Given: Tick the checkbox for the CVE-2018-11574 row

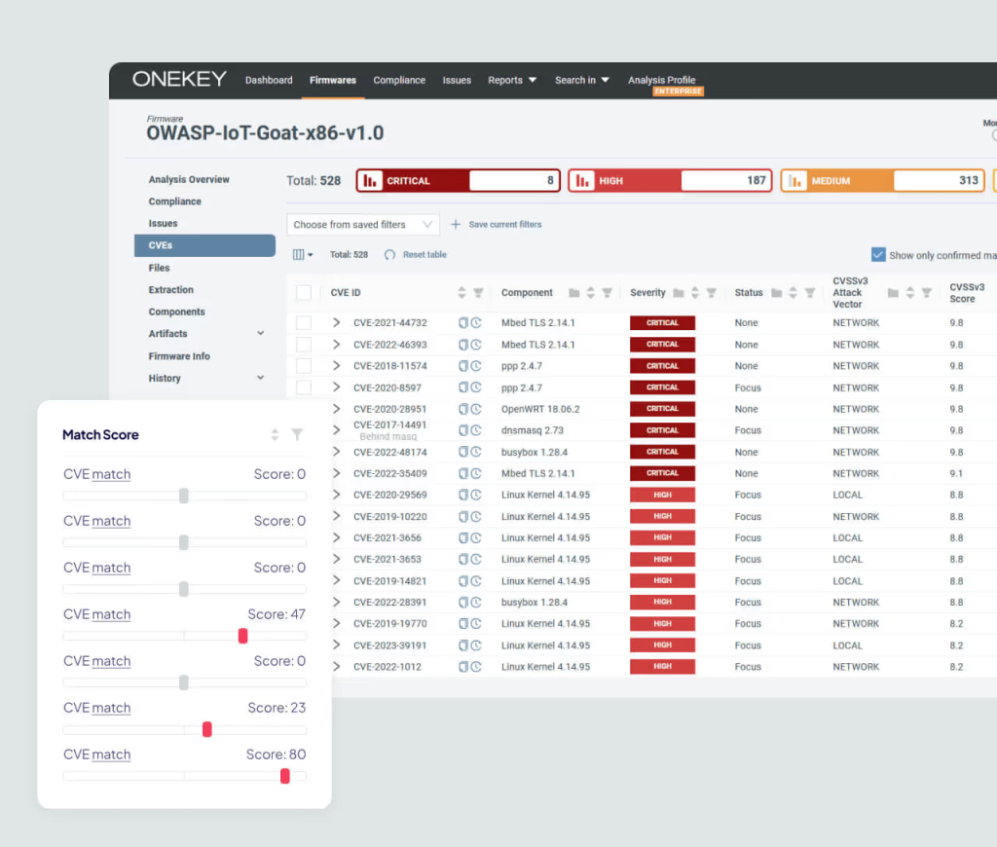Looking at the screenshot, I should coord(304,366).
